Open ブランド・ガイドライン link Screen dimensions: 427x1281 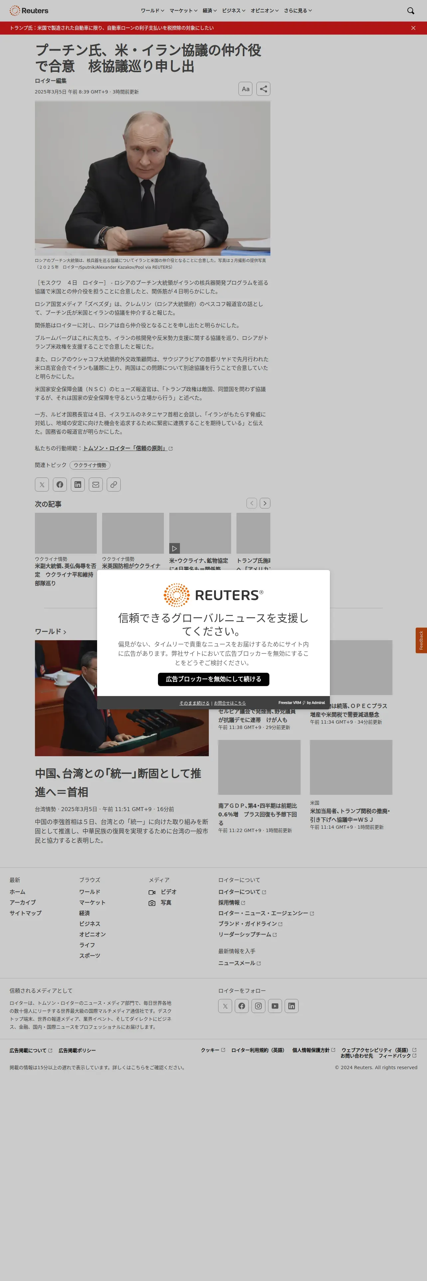[x=250, y=924]
